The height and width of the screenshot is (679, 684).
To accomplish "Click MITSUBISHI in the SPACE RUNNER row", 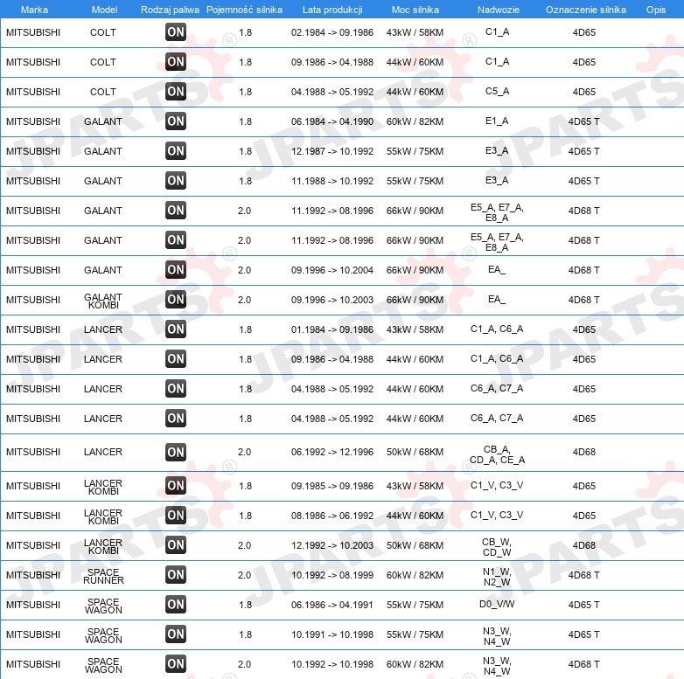I will pyautogui.click(x=33, y=575).
